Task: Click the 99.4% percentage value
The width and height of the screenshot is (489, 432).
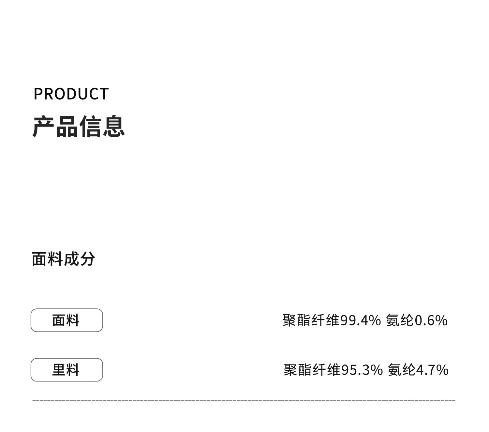Action: click(361, 320)
